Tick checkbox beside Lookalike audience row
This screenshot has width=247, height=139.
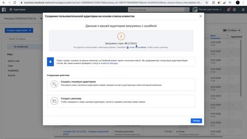57,132
